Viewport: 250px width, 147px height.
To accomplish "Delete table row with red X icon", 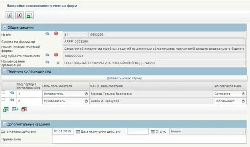I will pyautogui.click(x=24, y=109).
